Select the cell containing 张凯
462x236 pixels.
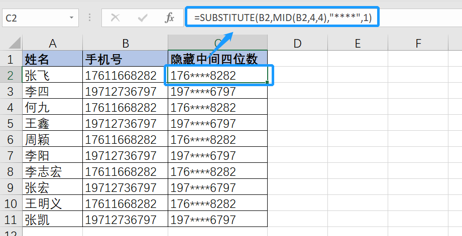point(52,219)
